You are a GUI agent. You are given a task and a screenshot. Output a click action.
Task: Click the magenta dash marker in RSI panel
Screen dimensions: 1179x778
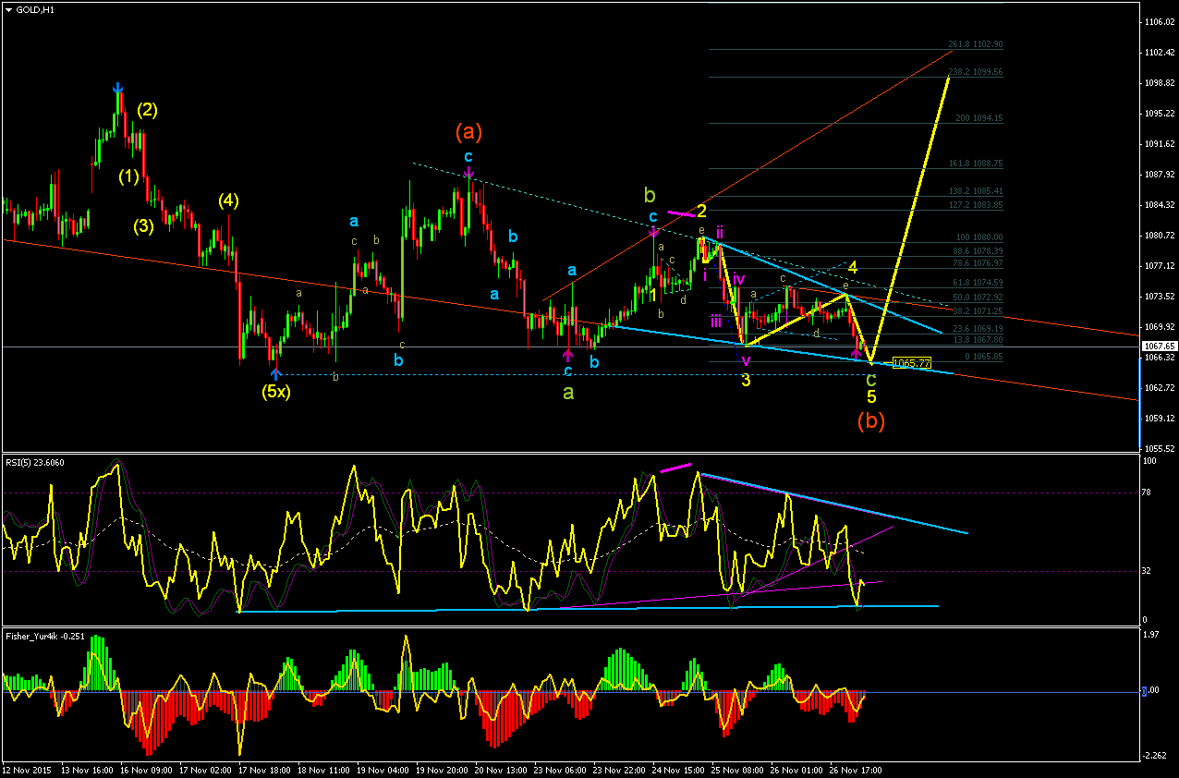point(675,468)
